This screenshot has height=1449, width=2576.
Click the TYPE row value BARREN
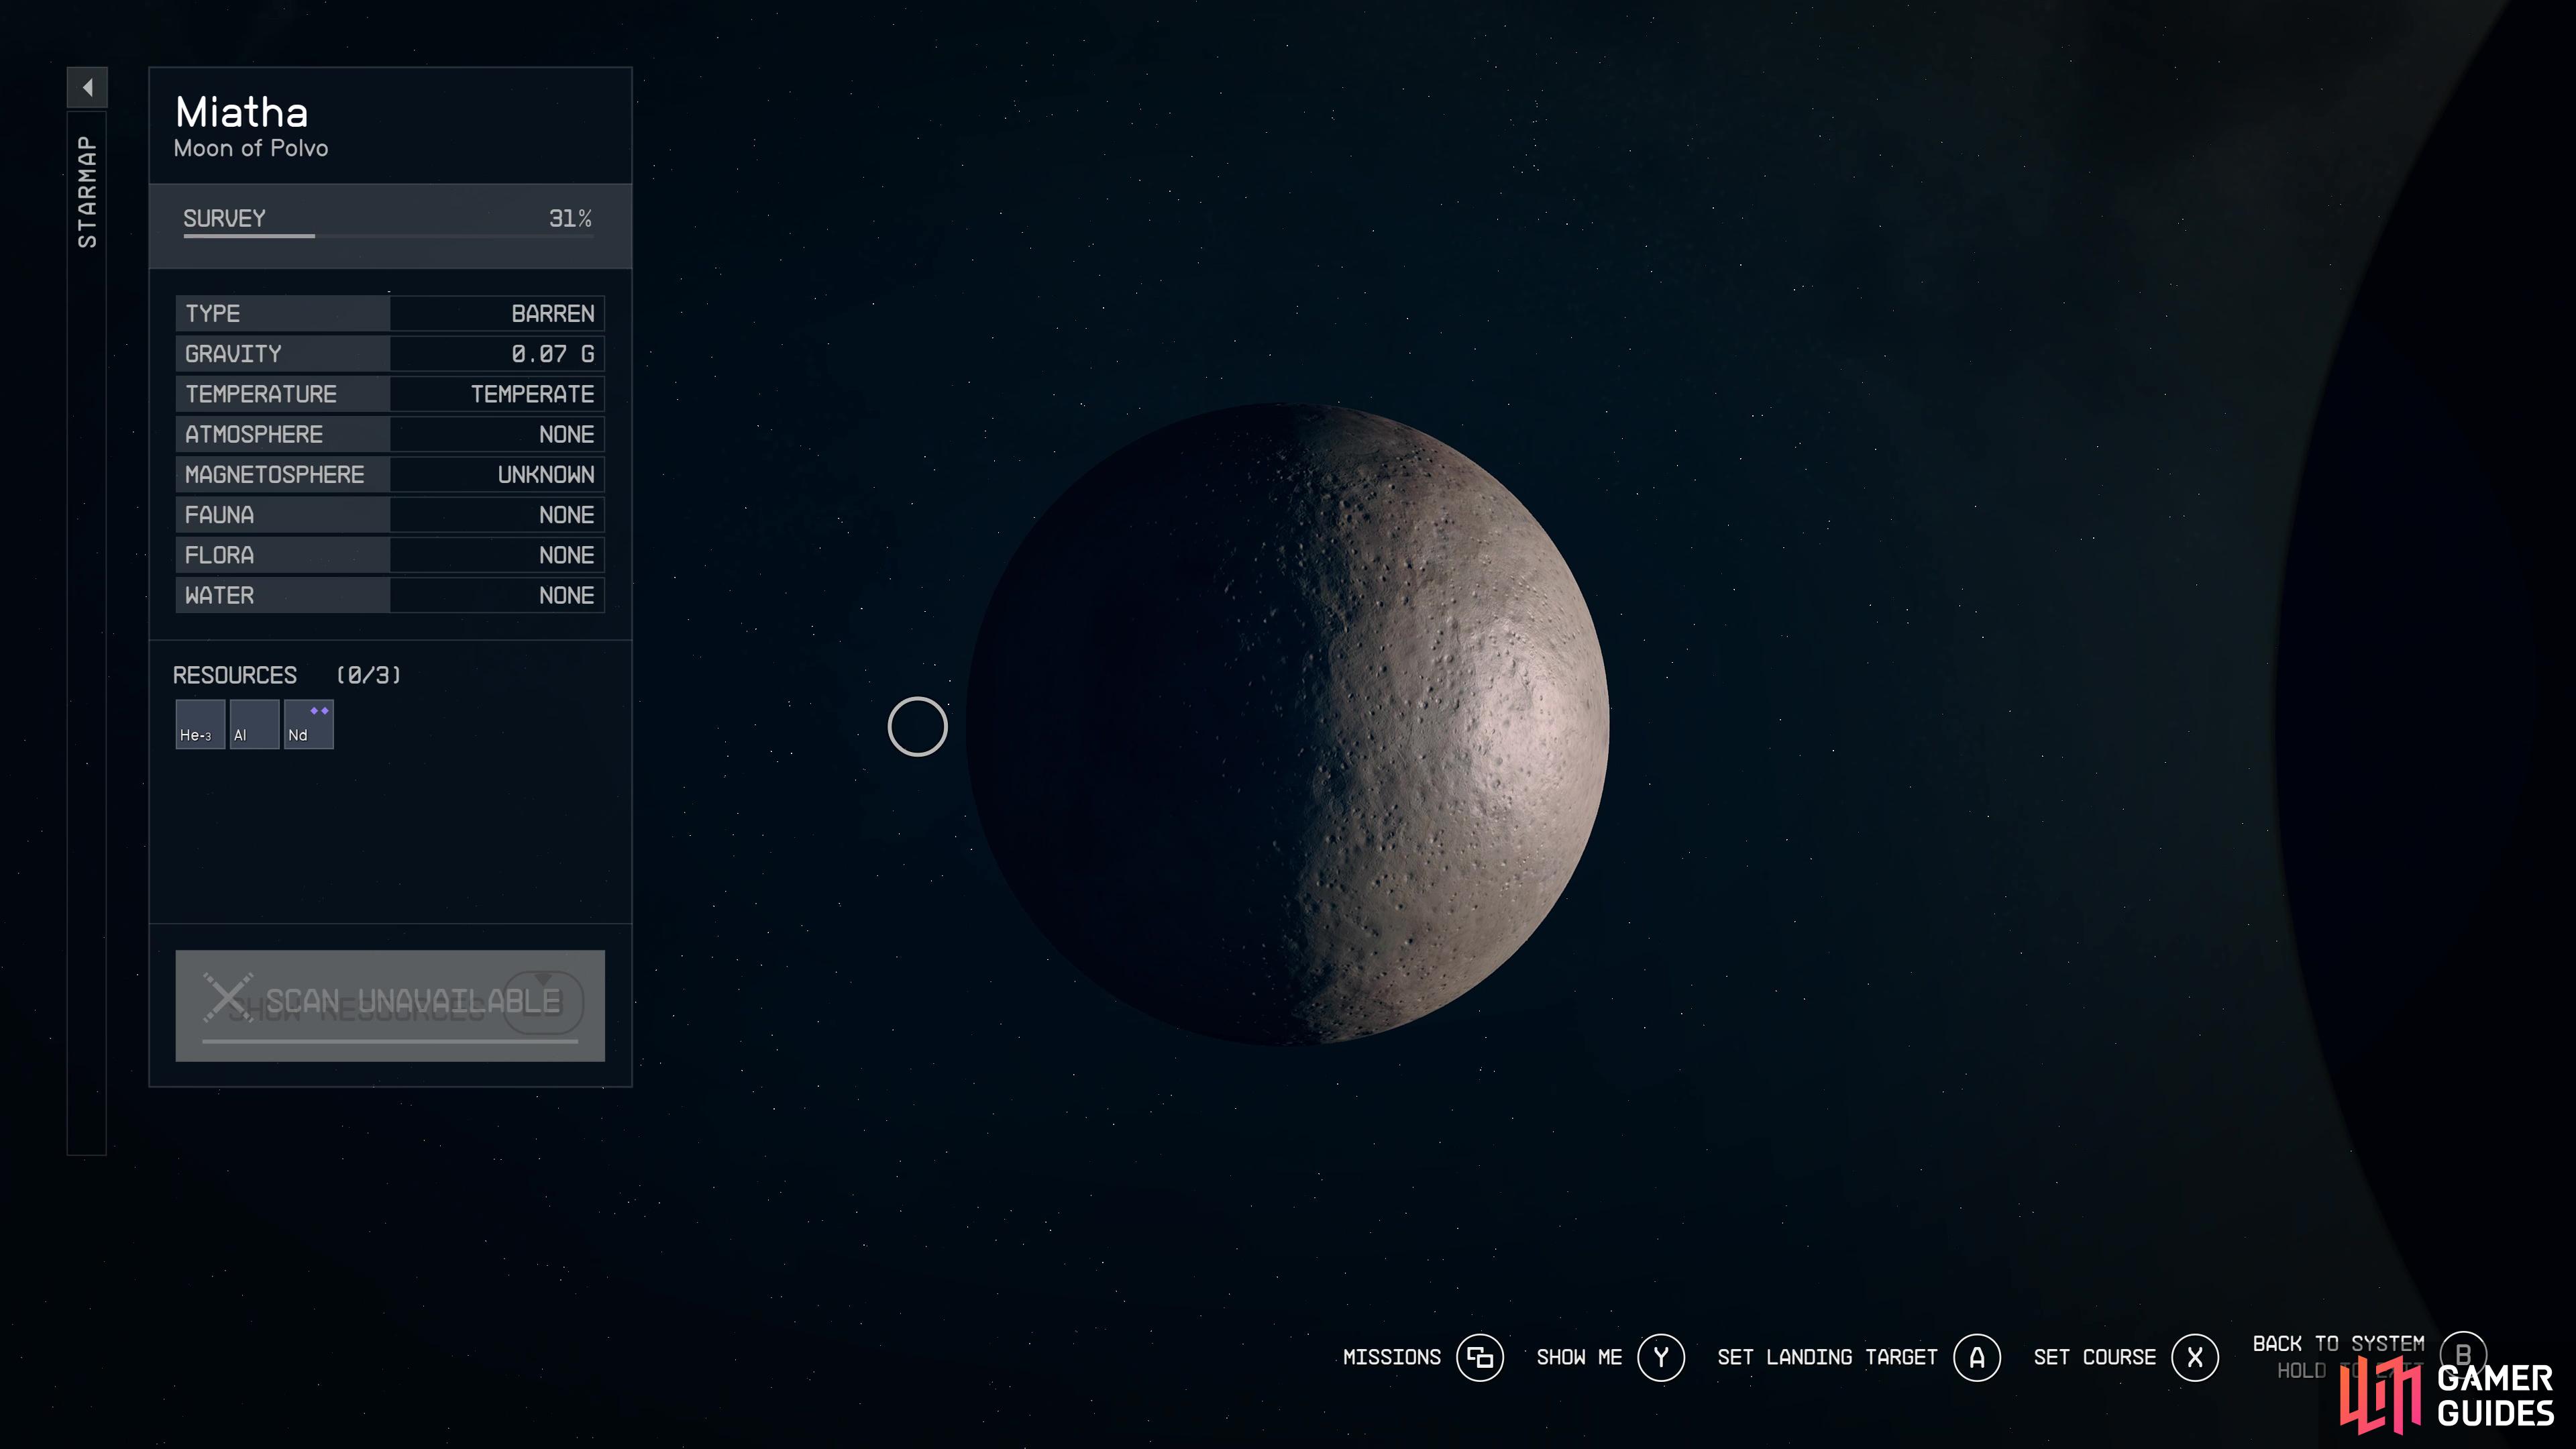553,313
